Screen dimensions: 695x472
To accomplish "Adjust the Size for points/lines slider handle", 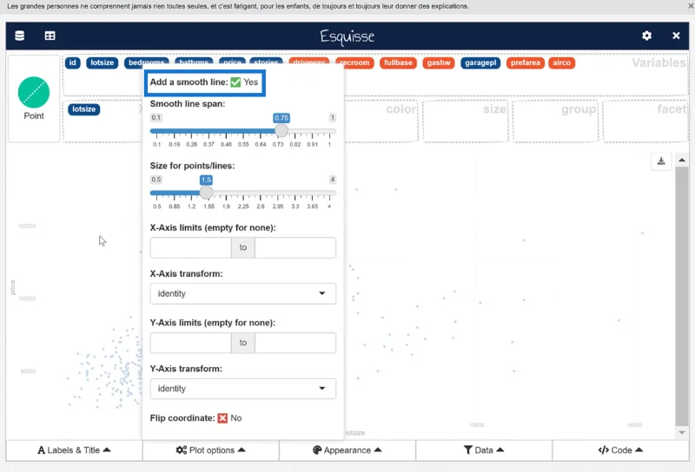I will 206,193.
